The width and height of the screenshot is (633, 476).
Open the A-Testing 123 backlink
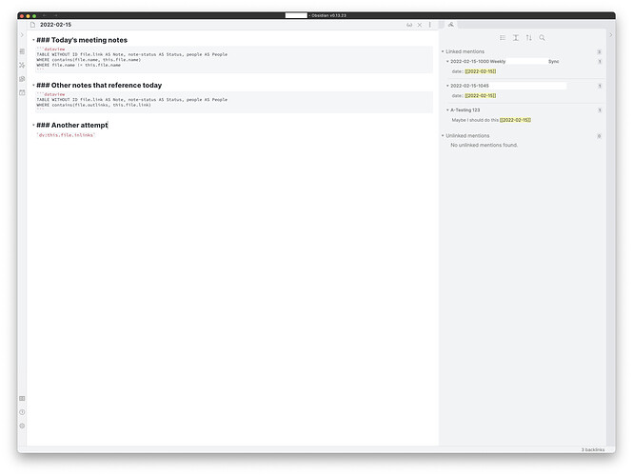tap(465, 109)
